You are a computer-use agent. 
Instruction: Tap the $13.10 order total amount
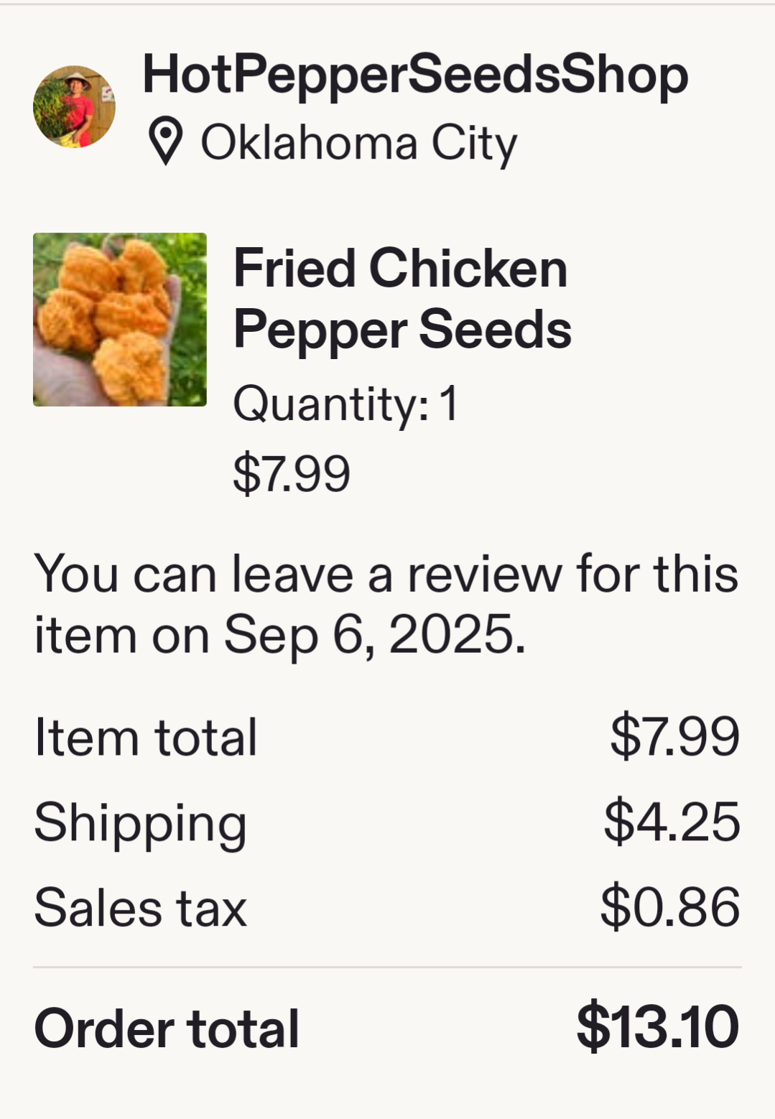[657, 1027]
